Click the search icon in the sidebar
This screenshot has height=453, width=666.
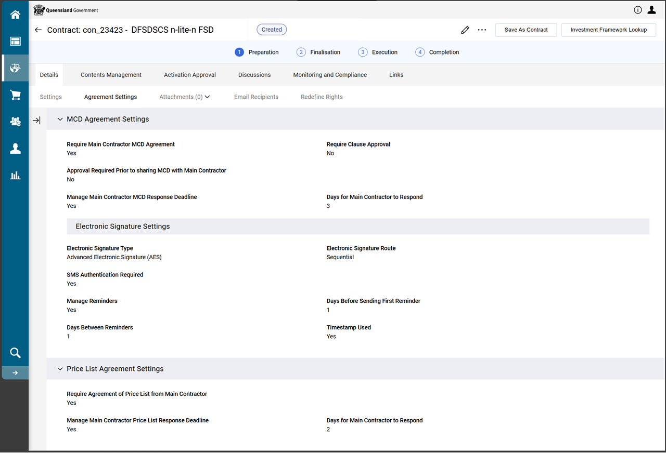(x=15, y=353)
